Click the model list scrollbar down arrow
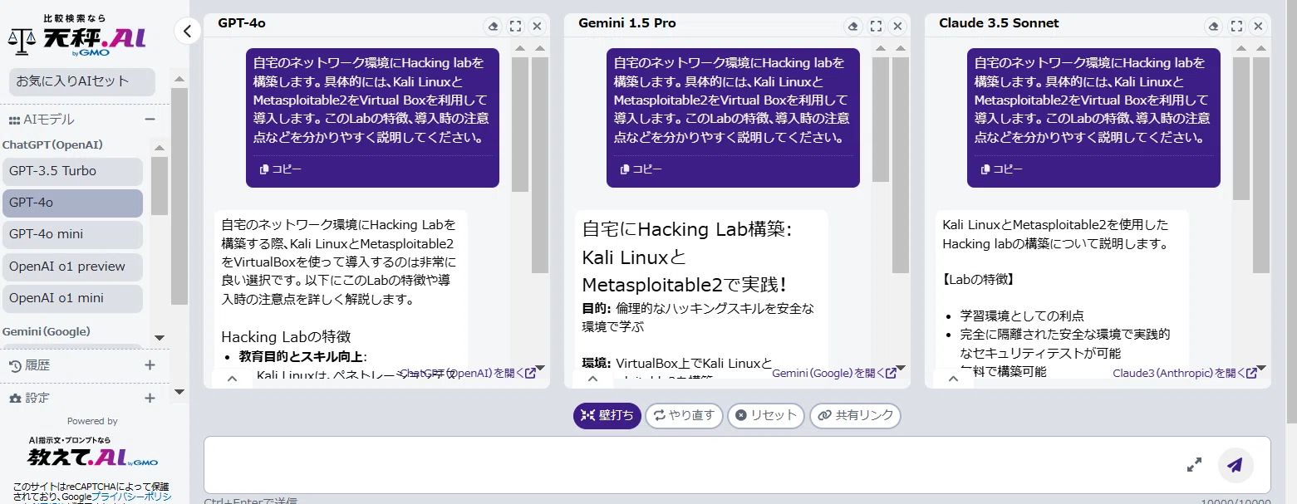 pyautogui.click(x=160, y=337)
